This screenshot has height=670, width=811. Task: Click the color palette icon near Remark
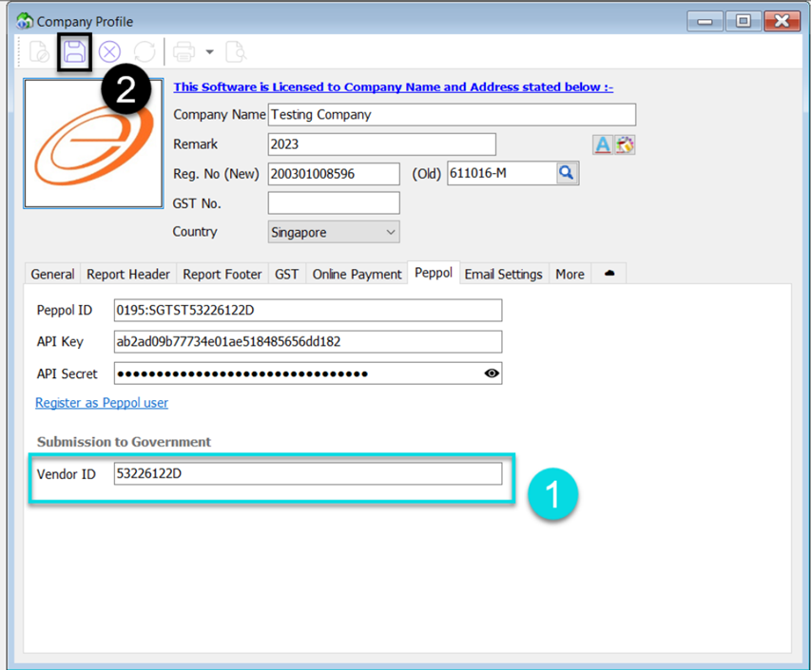click(625, 144)
